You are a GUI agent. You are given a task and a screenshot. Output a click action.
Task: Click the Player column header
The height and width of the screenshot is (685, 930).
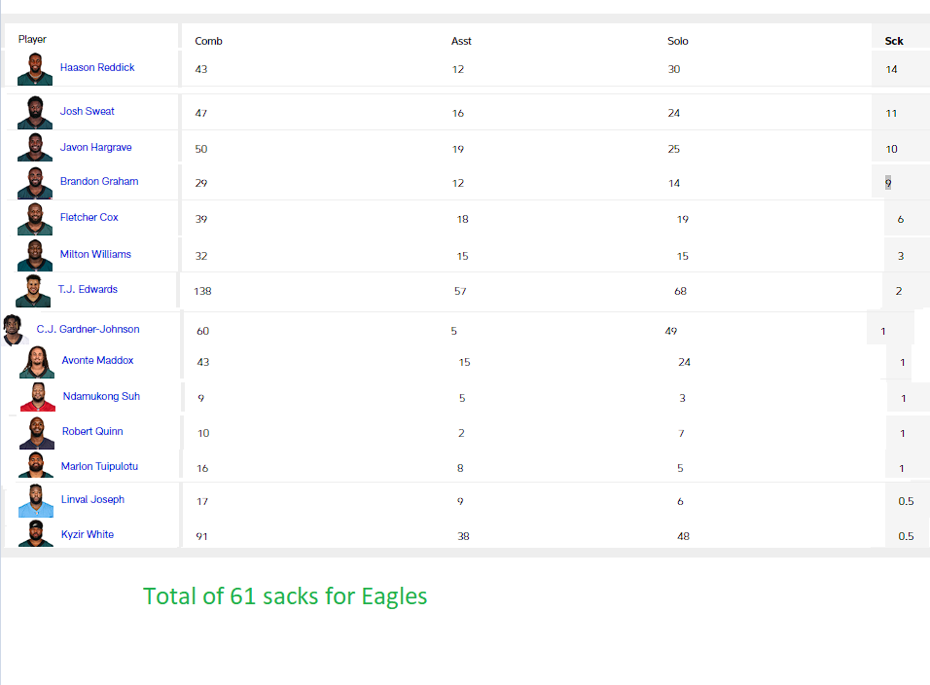click(x=32, y=40)
